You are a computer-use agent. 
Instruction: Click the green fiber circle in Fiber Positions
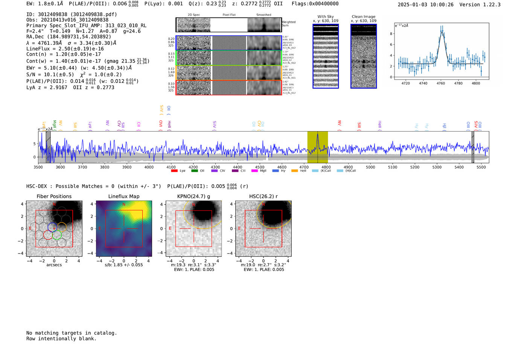pyautogui.click(x=57, y=235)
